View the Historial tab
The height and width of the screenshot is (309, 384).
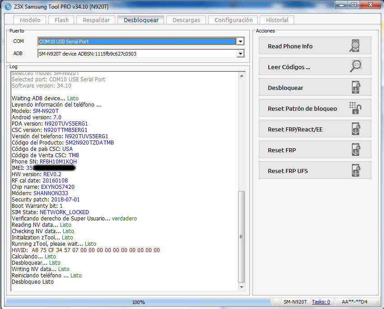tap(277, 20)
